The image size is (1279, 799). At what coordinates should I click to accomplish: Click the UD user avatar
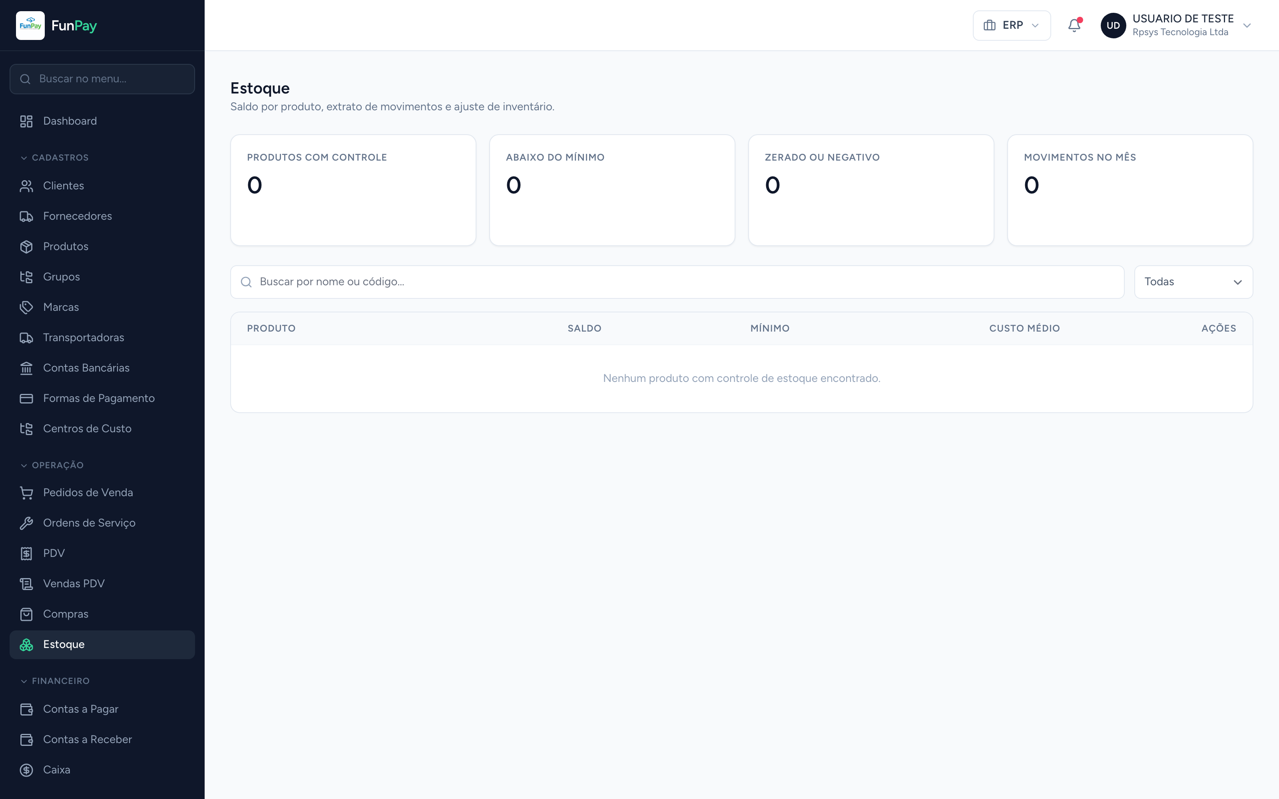(x=1113, y=25)
